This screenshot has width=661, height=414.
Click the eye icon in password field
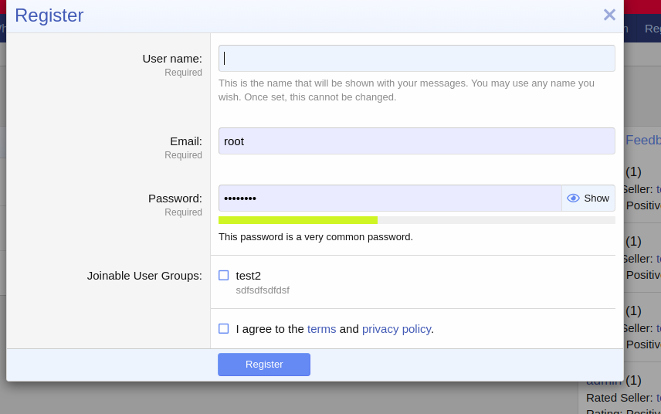pos(573,199)
